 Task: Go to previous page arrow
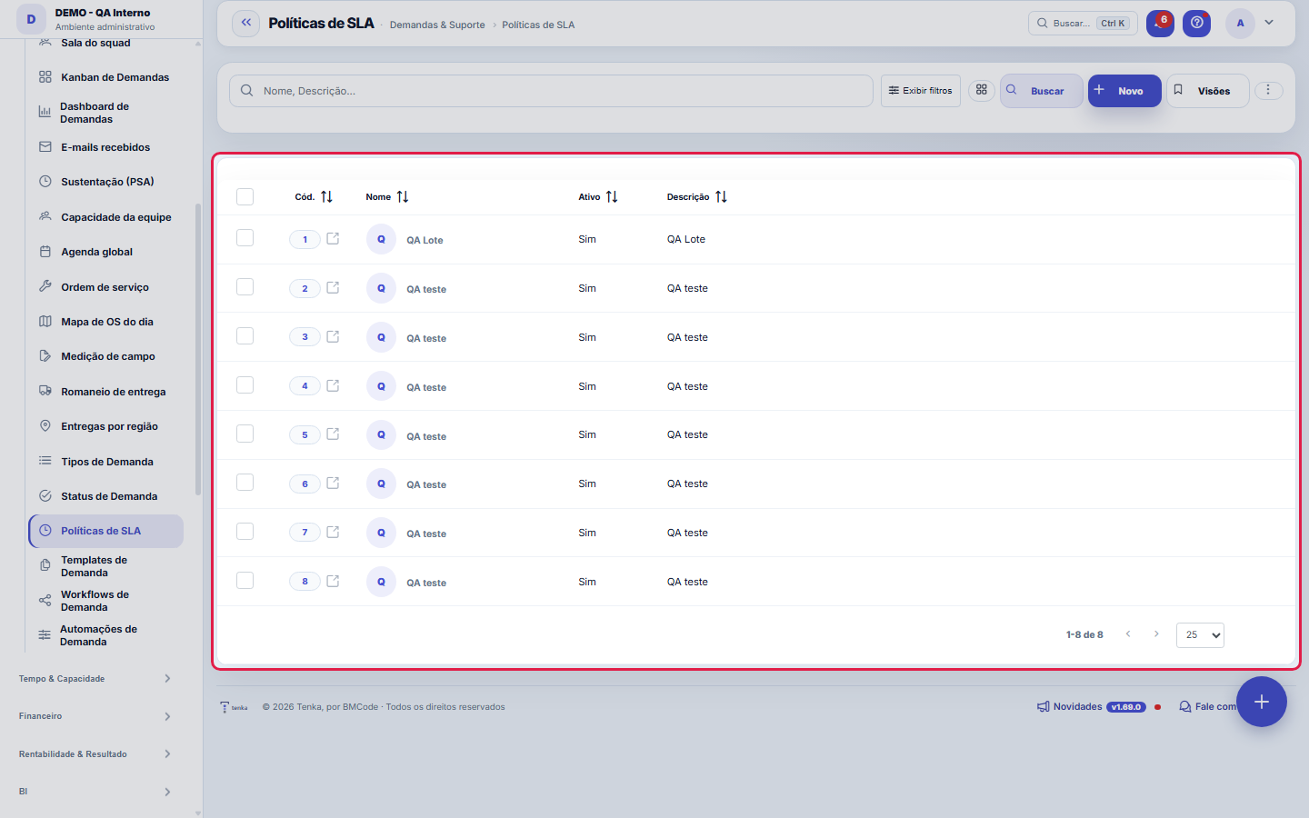point(1128,634)
